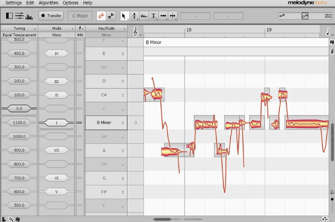This screenshot has width=335, height=222.
Task: Toggle scale degree VII handle
Action: (57, 150)
